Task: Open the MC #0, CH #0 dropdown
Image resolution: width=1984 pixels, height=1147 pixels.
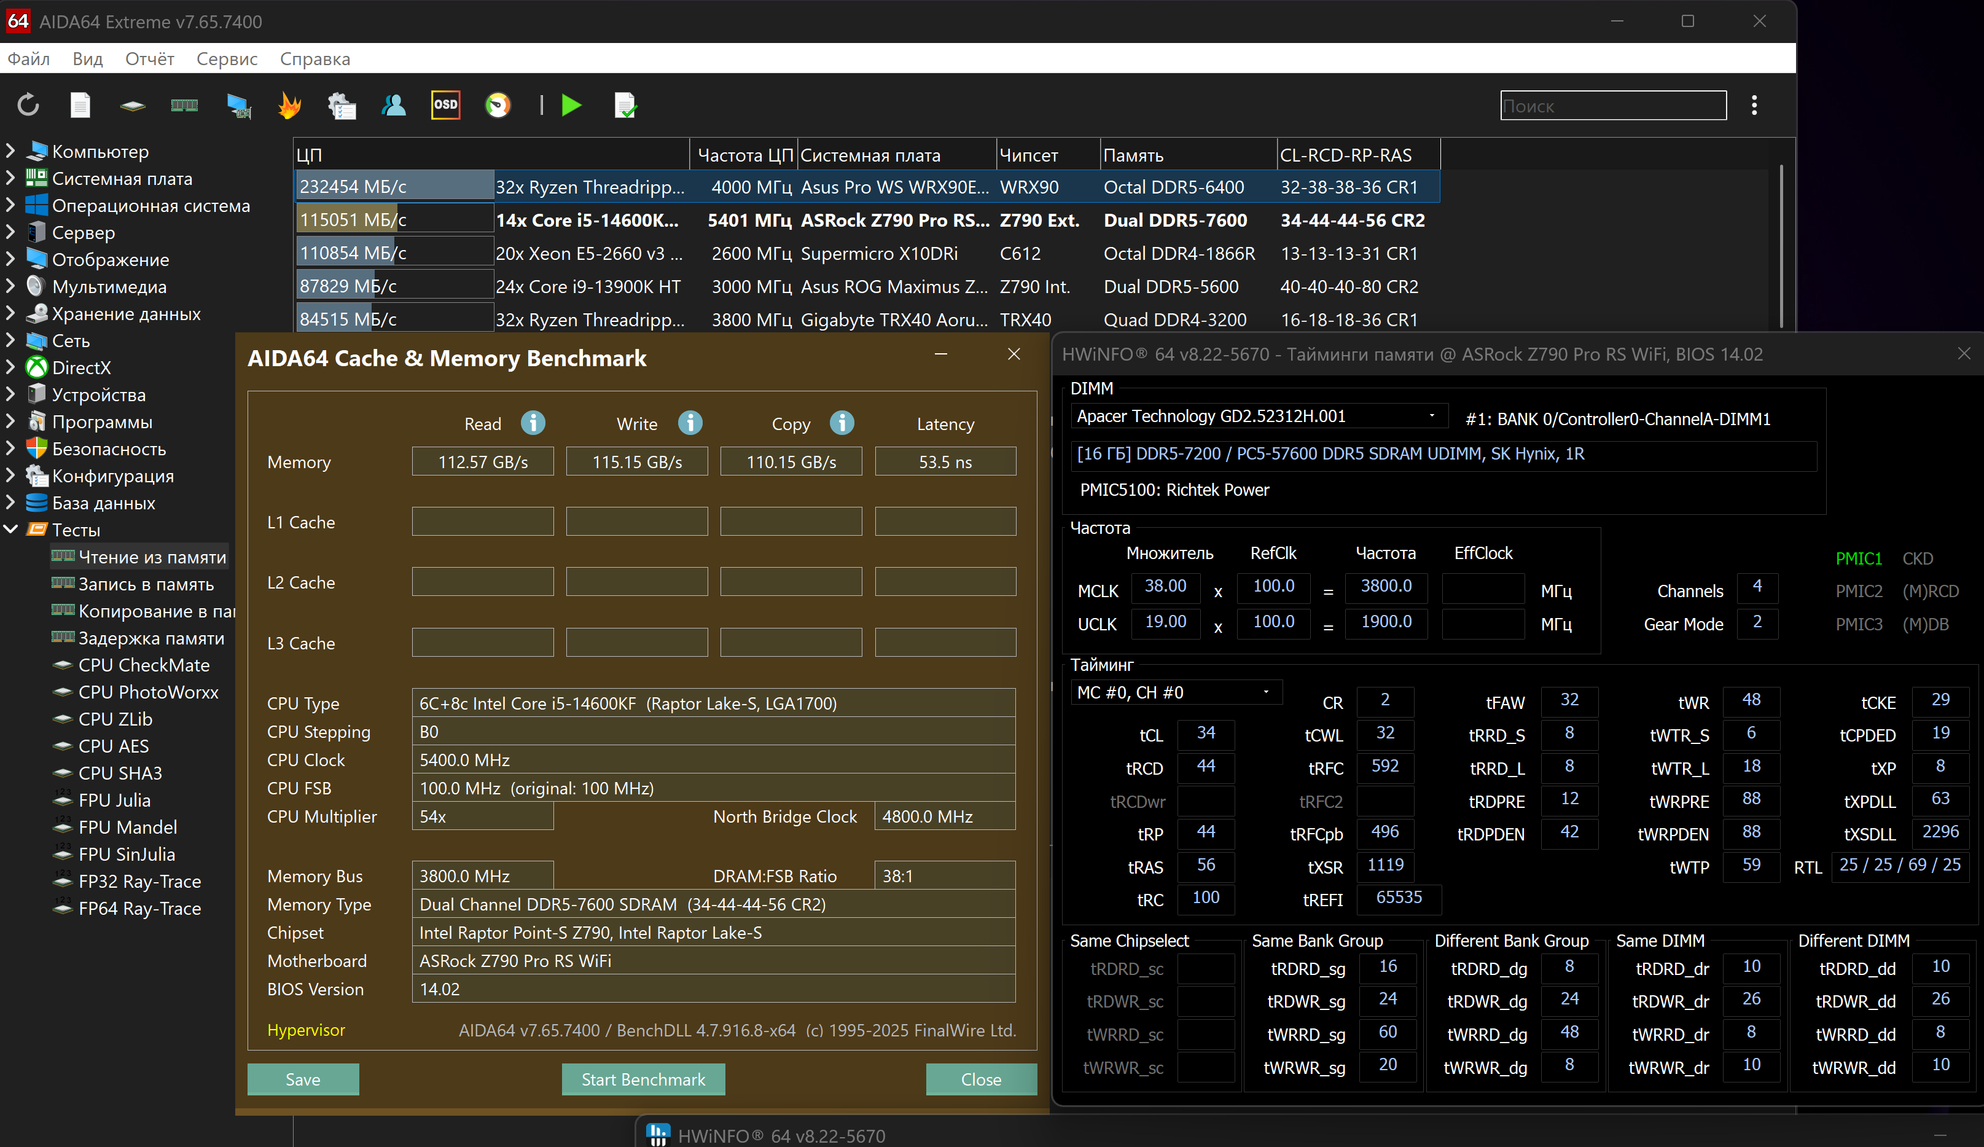Action: click(1265, 692)
